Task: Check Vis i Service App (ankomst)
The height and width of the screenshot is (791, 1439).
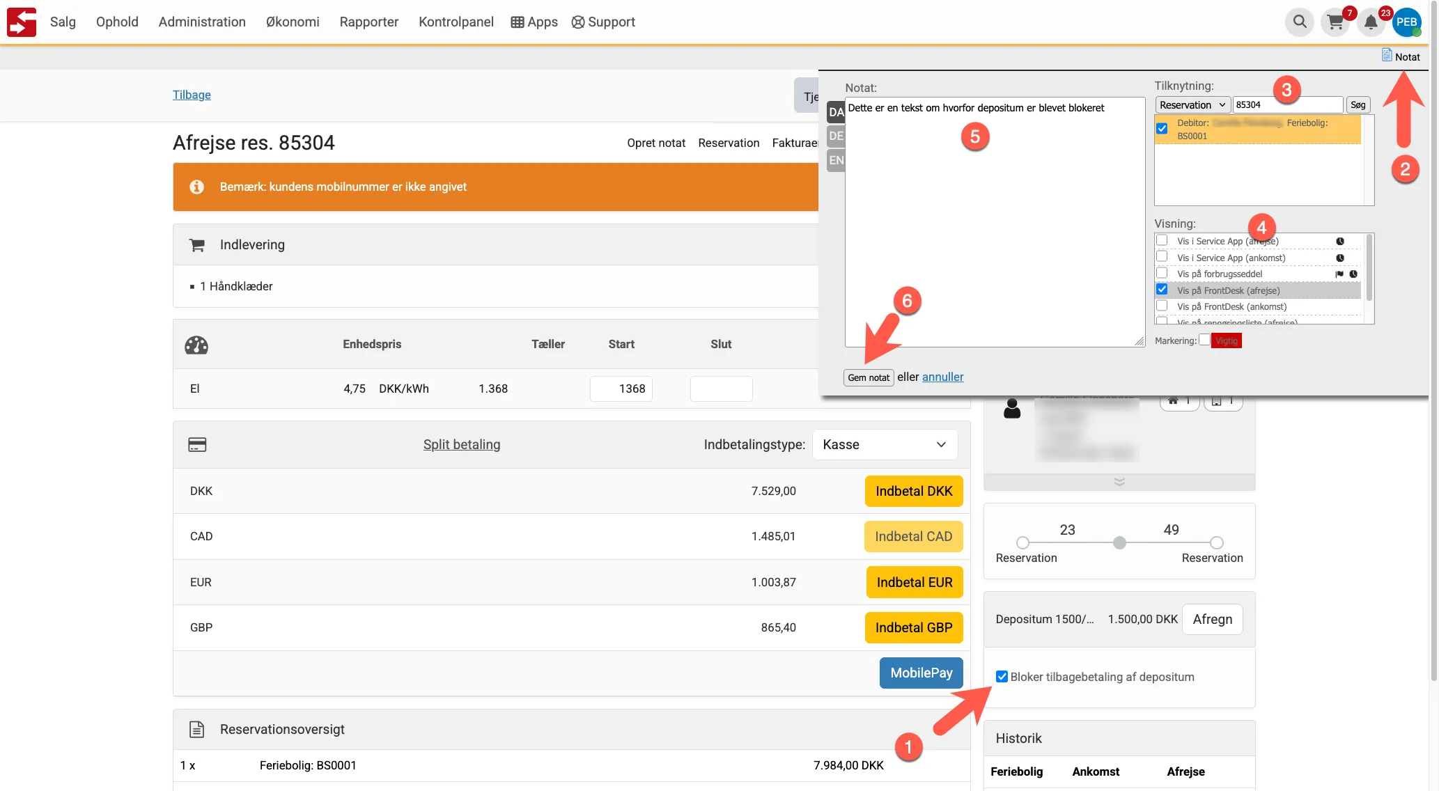Action: [1162, 257]
